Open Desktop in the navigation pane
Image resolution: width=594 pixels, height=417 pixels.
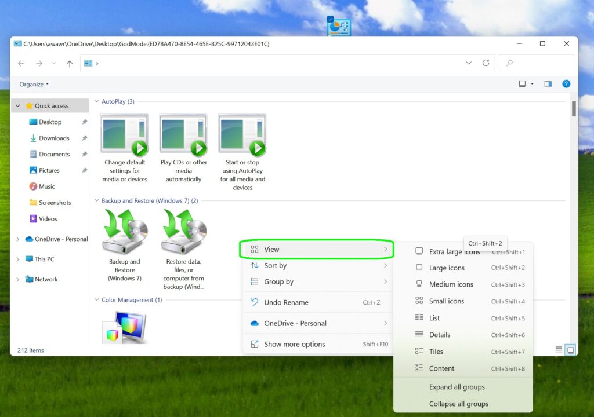click(50, 122)
